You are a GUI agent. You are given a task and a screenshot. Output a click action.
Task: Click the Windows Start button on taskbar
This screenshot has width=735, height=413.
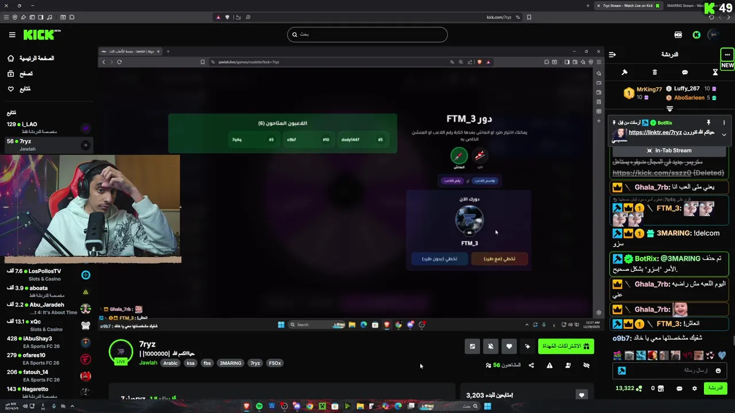pyautogui.click(x=488, y=406)
